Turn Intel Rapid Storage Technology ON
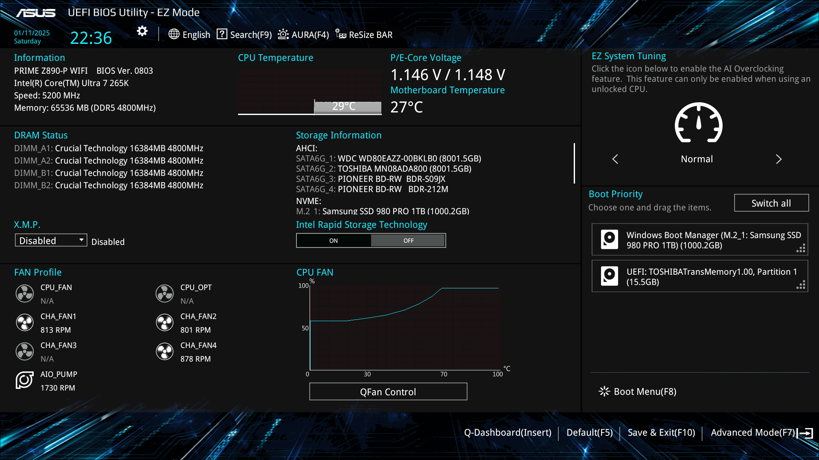819x460 pixels. coord(334,241)
